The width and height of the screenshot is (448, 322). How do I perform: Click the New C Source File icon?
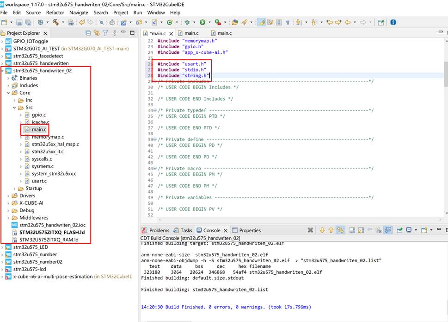coord(154,22)
